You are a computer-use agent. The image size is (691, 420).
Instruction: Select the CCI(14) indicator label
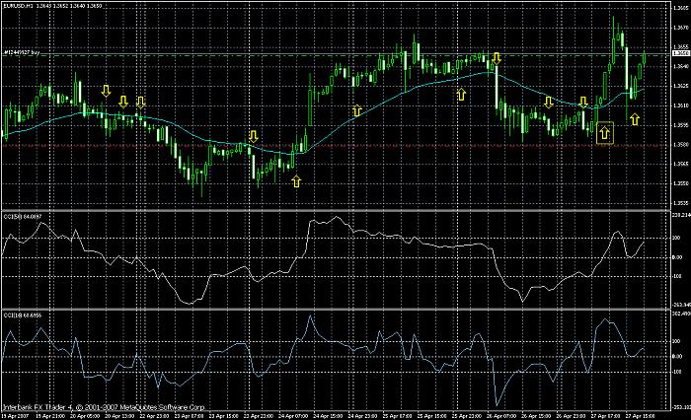pos(17,315)
